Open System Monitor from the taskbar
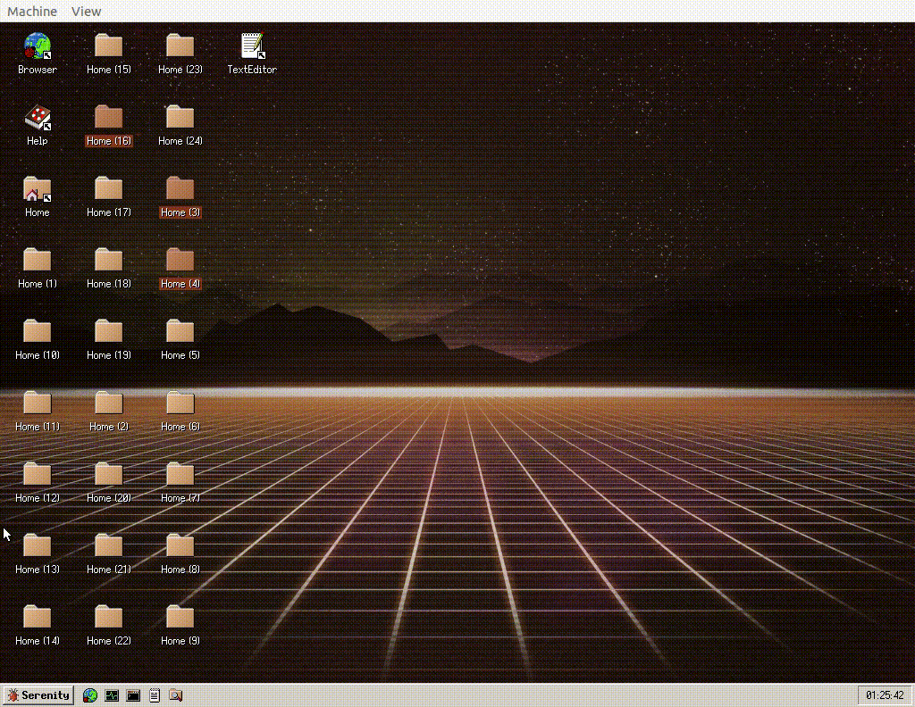Screen dimensions: 915x707 pos(111,695)
